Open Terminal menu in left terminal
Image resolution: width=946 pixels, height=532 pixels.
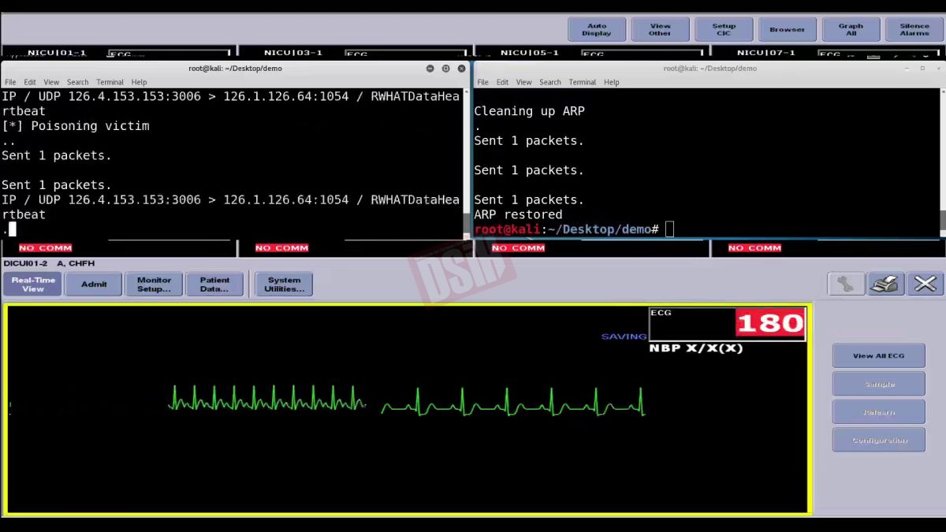(110, 82)
